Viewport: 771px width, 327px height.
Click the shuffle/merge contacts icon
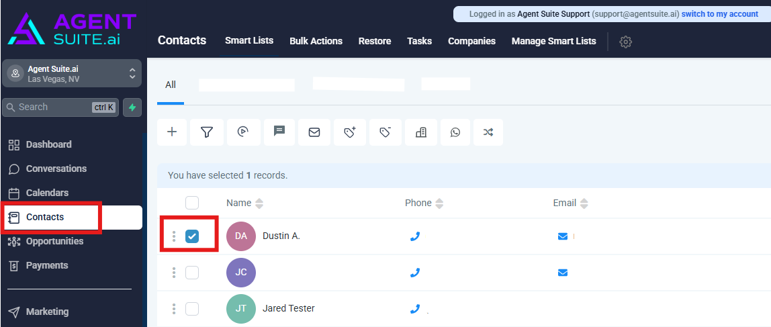[488, 132]
